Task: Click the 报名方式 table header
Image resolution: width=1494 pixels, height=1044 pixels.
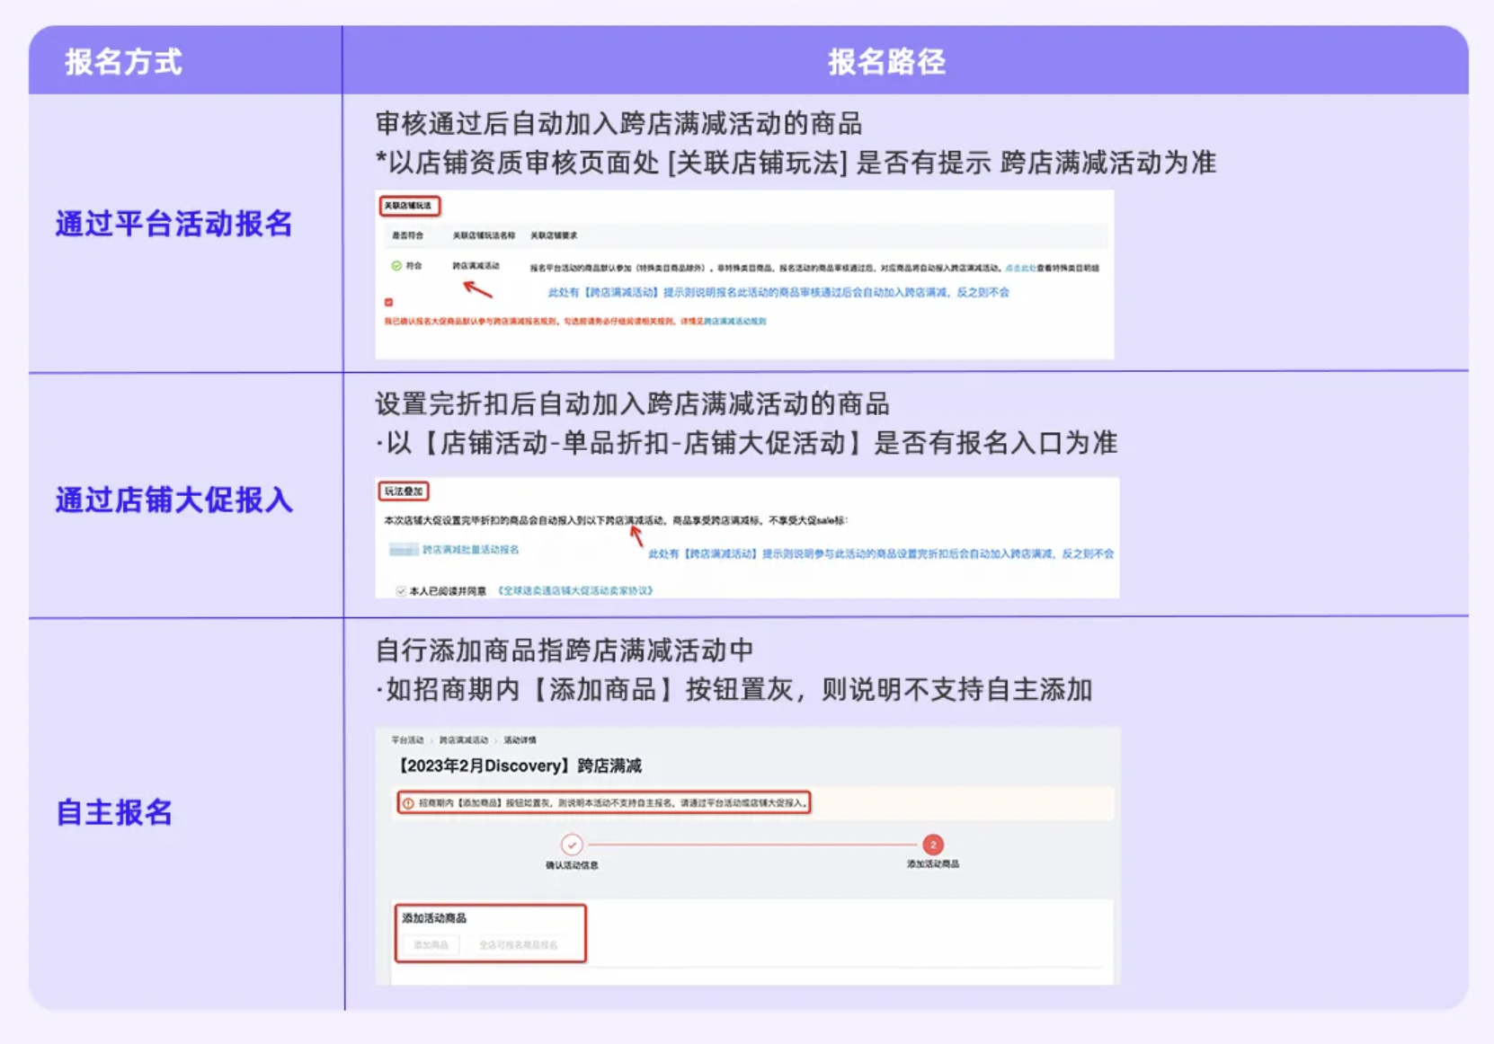Action: [123, 62]
